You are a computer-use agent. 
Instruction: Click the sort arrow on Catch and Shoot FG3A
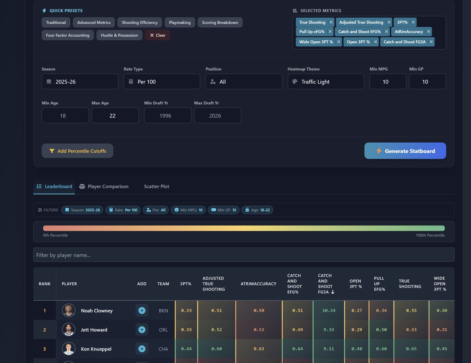(x=333, y=292)
